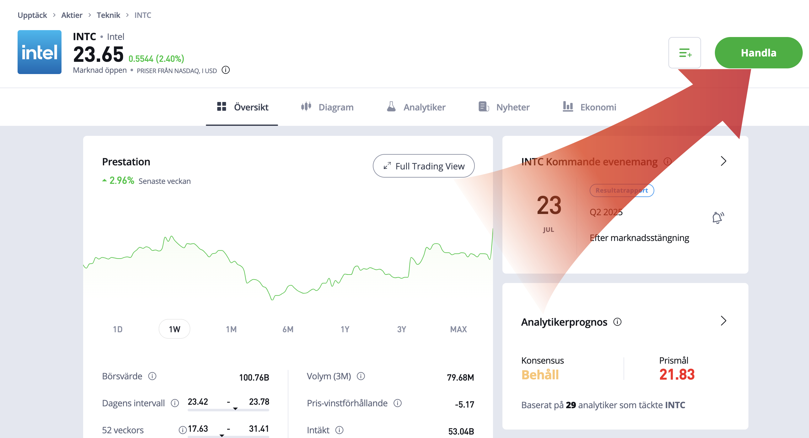Image resolution: width=809 pixels, height=438 pixels.
Task: Click info icon next to Analytikerprognos
Action: pos(617,322)
